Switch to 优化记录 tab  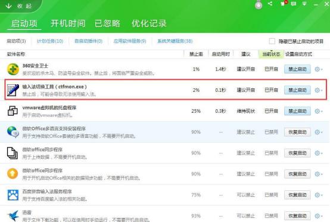coord(149,23)
